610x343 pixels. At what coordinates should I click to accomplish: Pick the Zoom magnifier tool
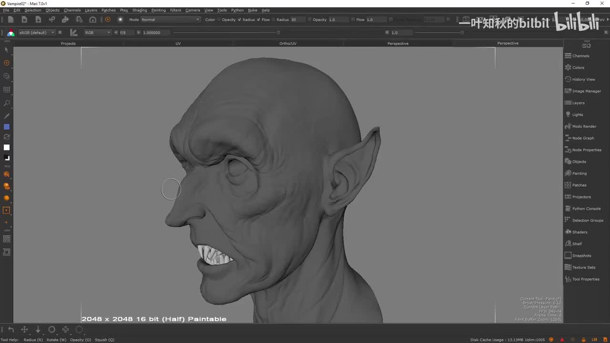click(7, 103)
